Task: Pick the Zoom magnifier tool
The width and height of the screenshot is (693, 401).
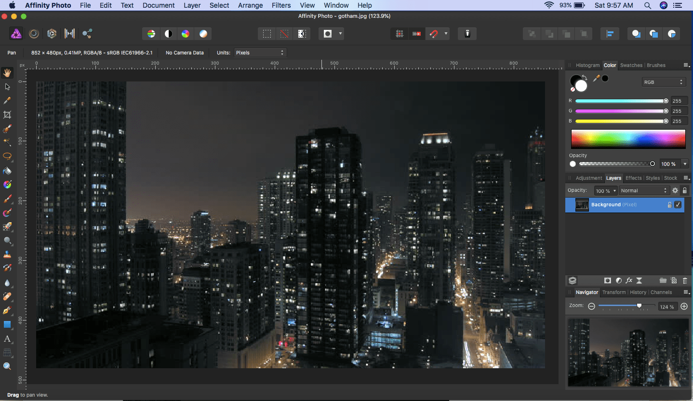Action: point(7,366)
